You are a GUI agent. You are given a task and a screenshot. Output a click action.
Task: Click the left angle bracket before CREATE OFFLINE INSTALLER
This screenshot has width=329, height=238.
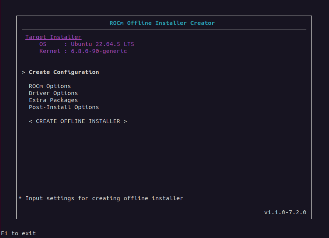point(31,121)
